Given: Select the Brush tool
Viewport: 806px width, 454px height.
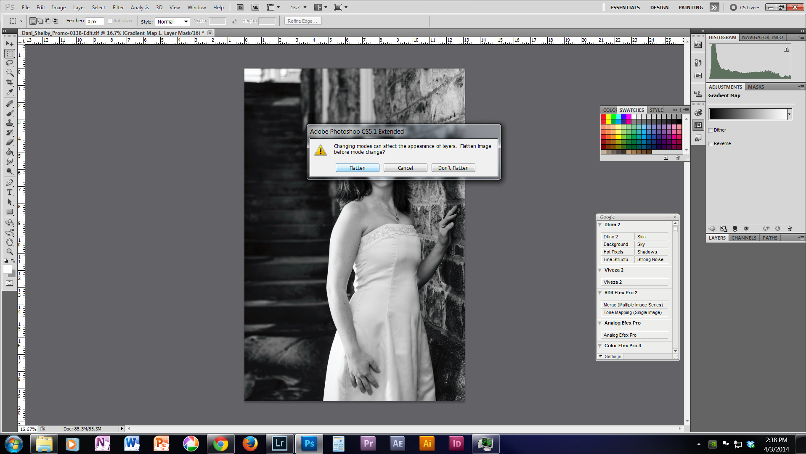Looking at the screenshot, I should [x=10, y=113].
